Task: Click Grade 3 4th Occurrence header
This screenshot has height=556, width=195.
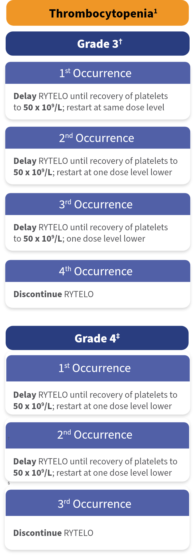Action: coord(98,271)
